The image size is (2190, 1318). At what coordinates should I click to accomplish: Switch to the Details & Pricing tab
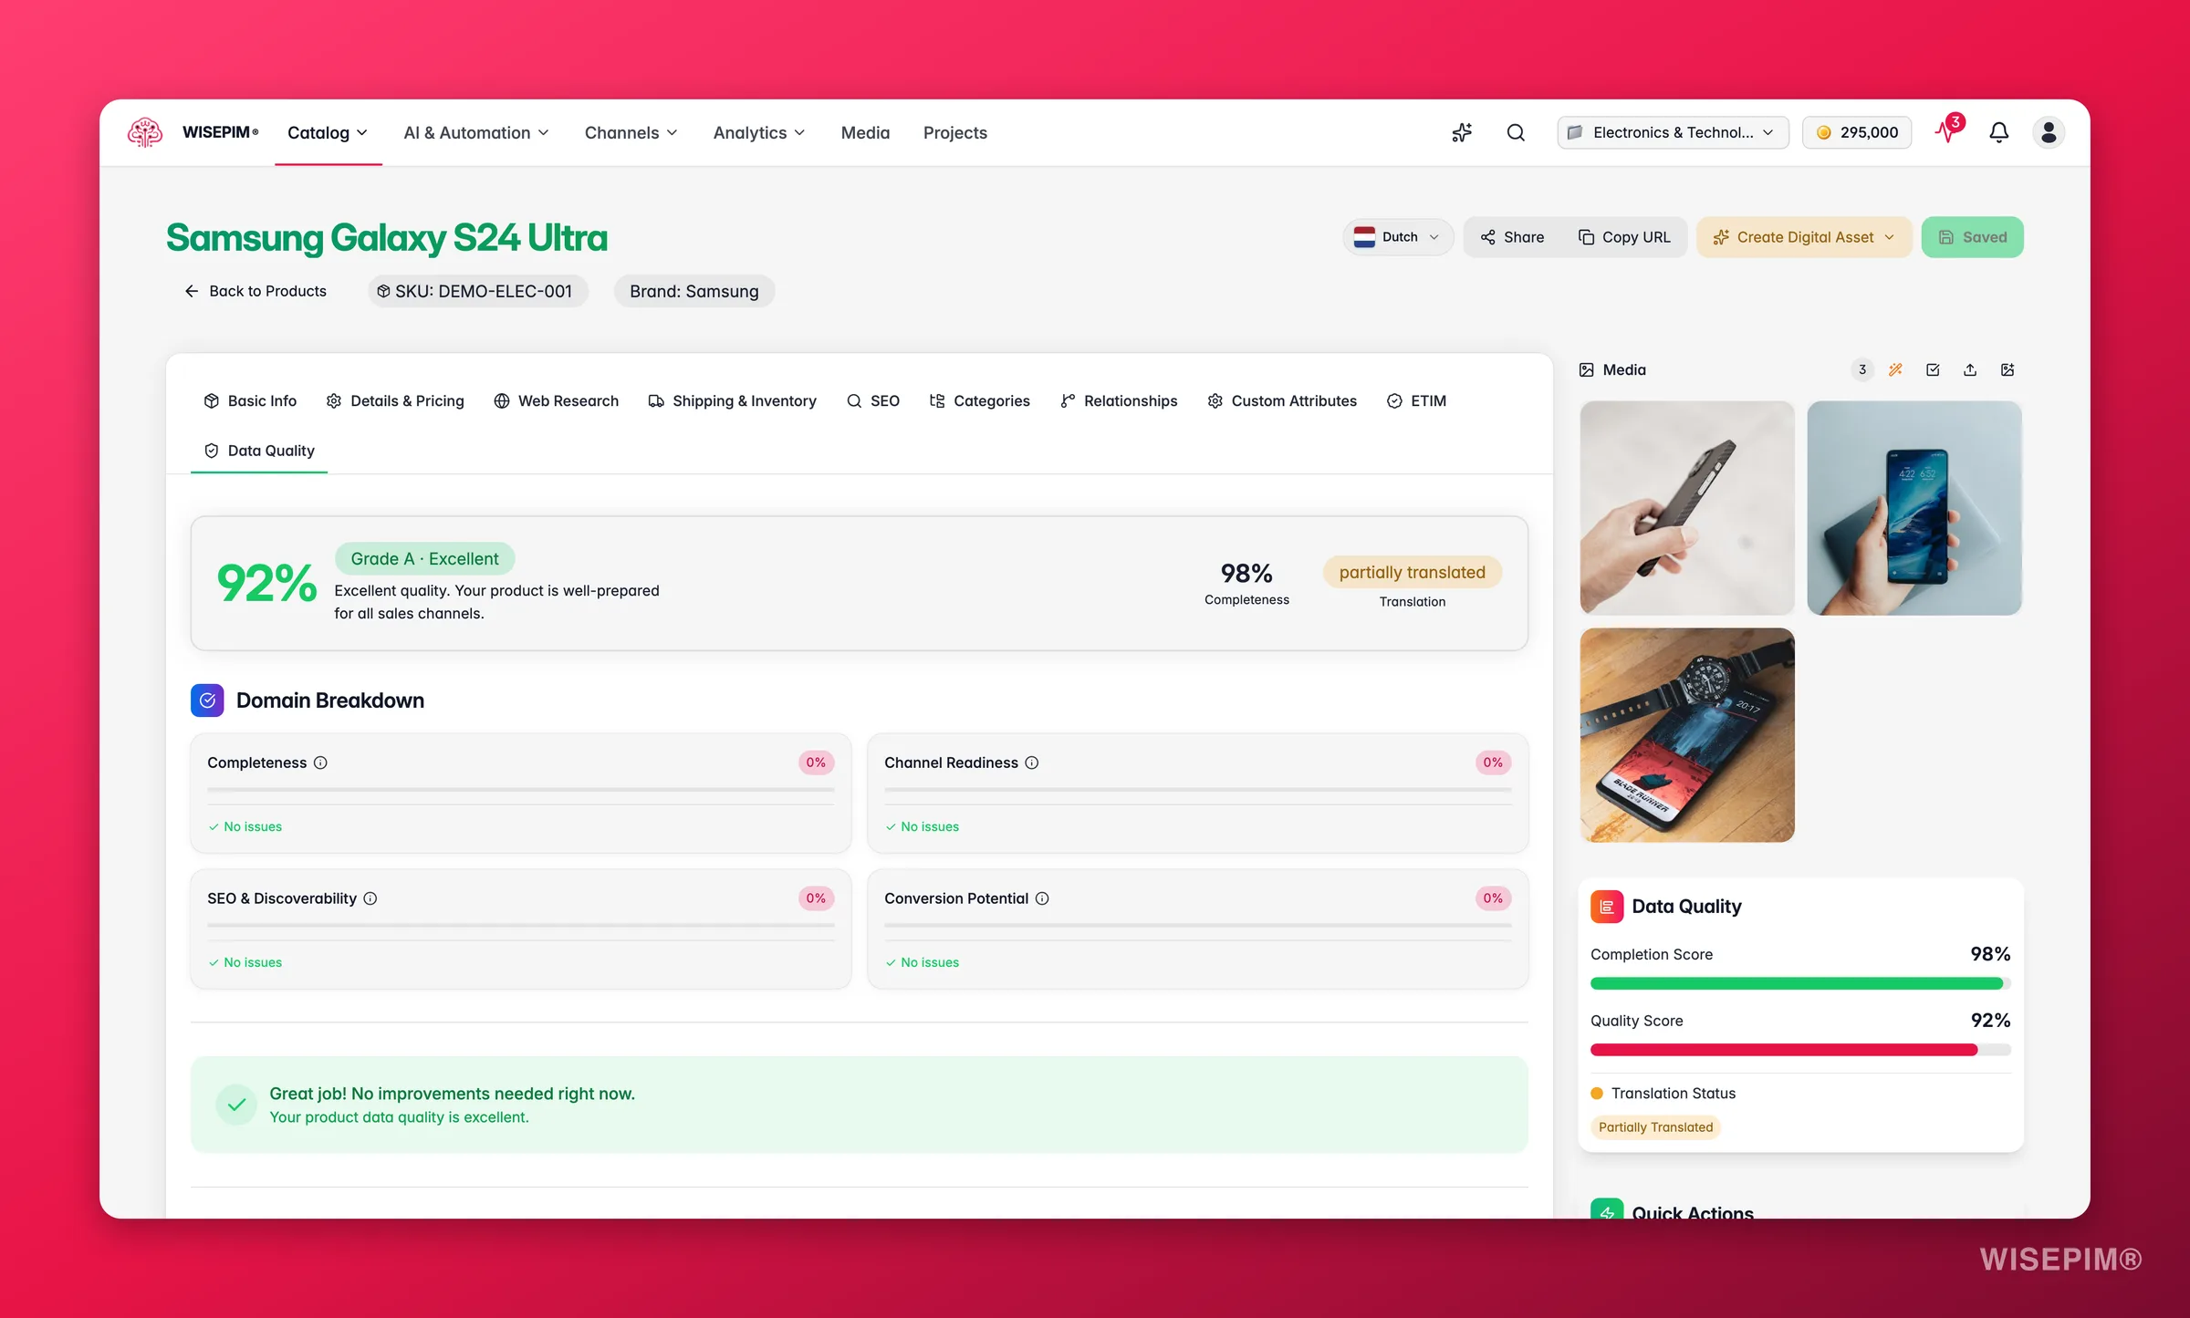click(395, 400)
